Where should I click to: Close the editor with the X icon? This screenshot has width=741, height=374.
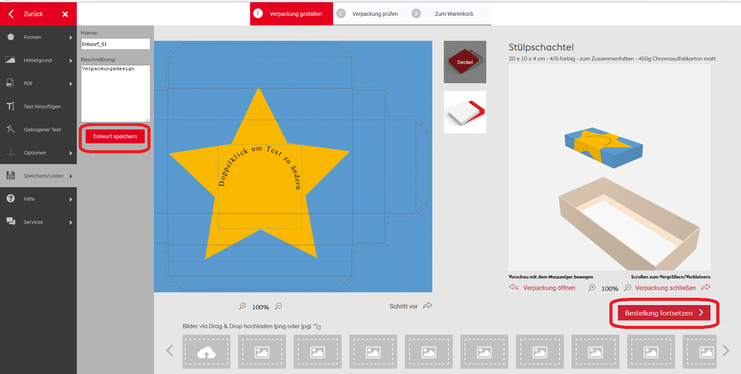pyautogui.click(x=65, y=14)
